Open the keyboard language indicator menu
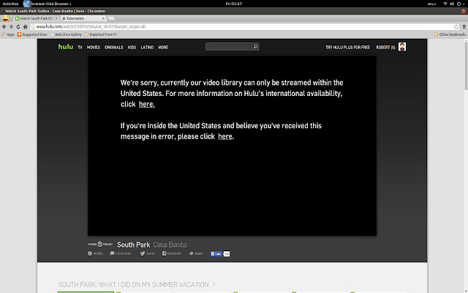Screen dimensions: 468x293 432,4
